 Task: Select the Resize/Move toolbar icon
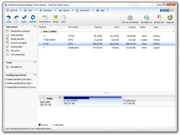pos(45,17)
